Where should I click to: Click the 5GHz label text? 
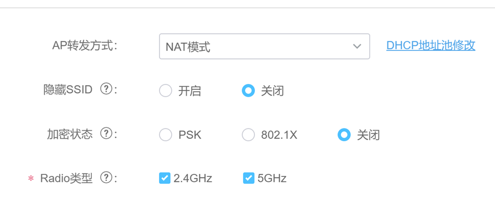click(272, 178)
